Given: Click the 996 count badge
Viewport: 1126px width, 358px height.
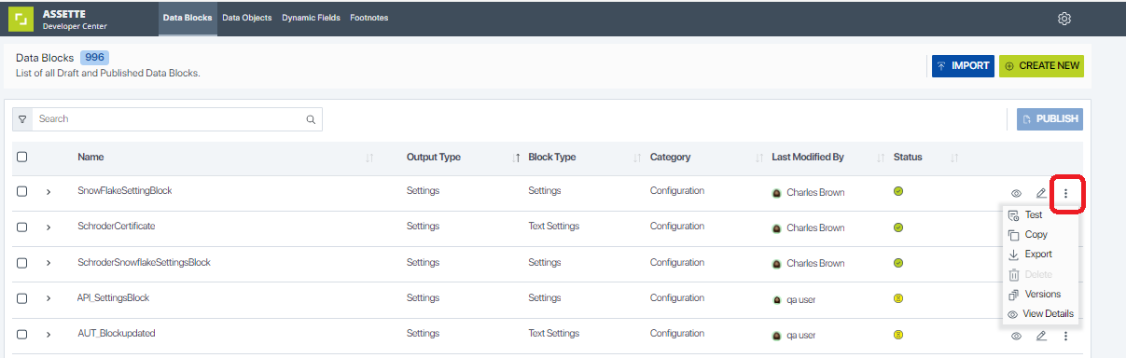Looking at the screenshot, I should (x=95, y=58).
